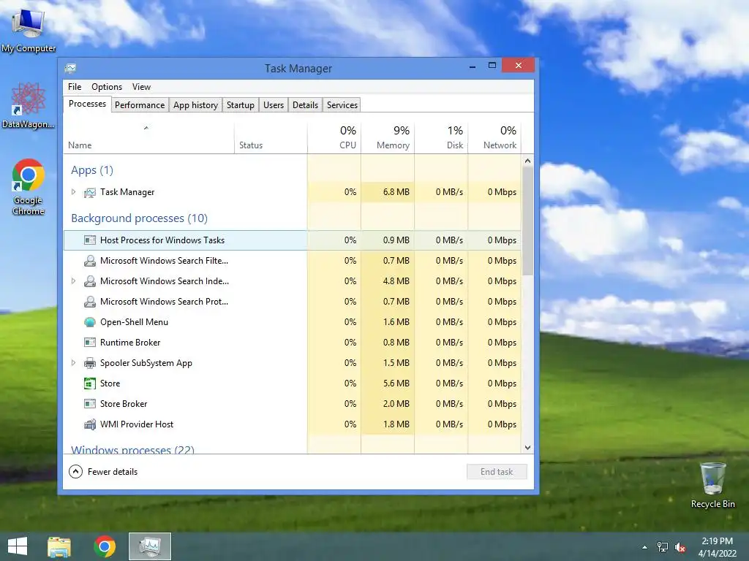Click the Host Process for Windows Tasks icon
The width and height of the screenshot is (749, 561).
click(90, 240)
